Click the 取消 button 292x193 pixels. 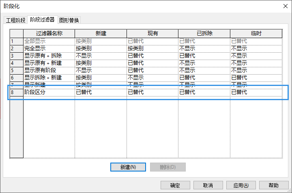[208, 185]
